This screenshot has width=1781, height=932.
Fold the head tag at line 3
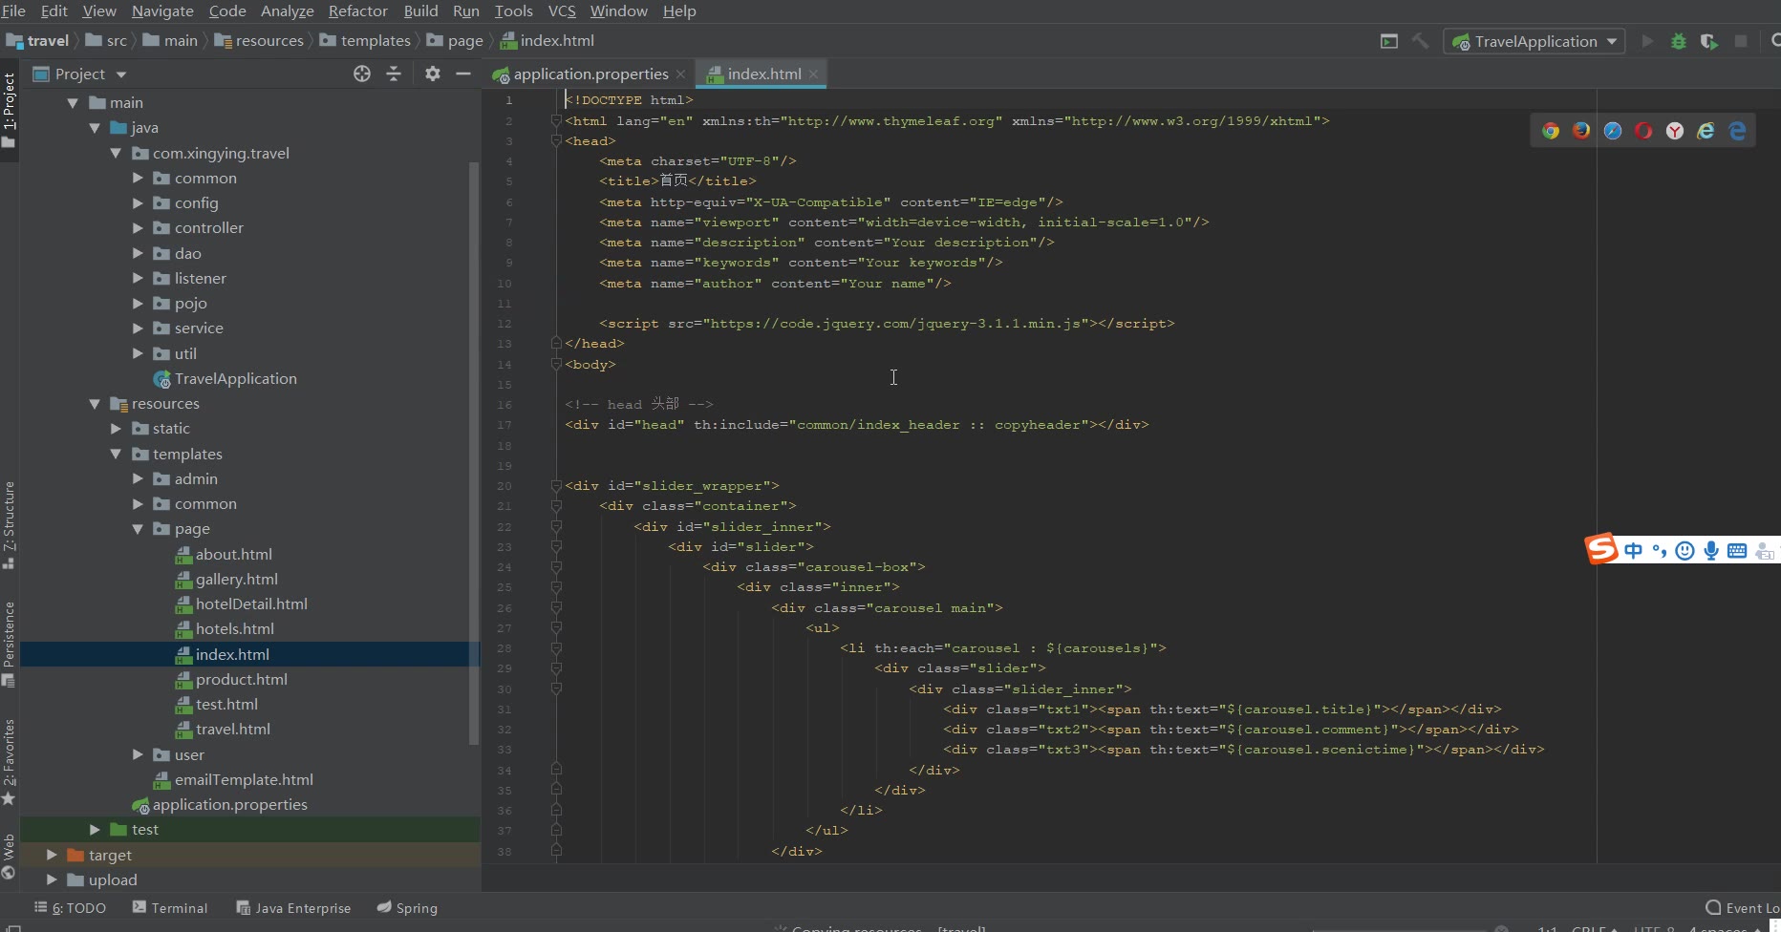coord(556,140)
